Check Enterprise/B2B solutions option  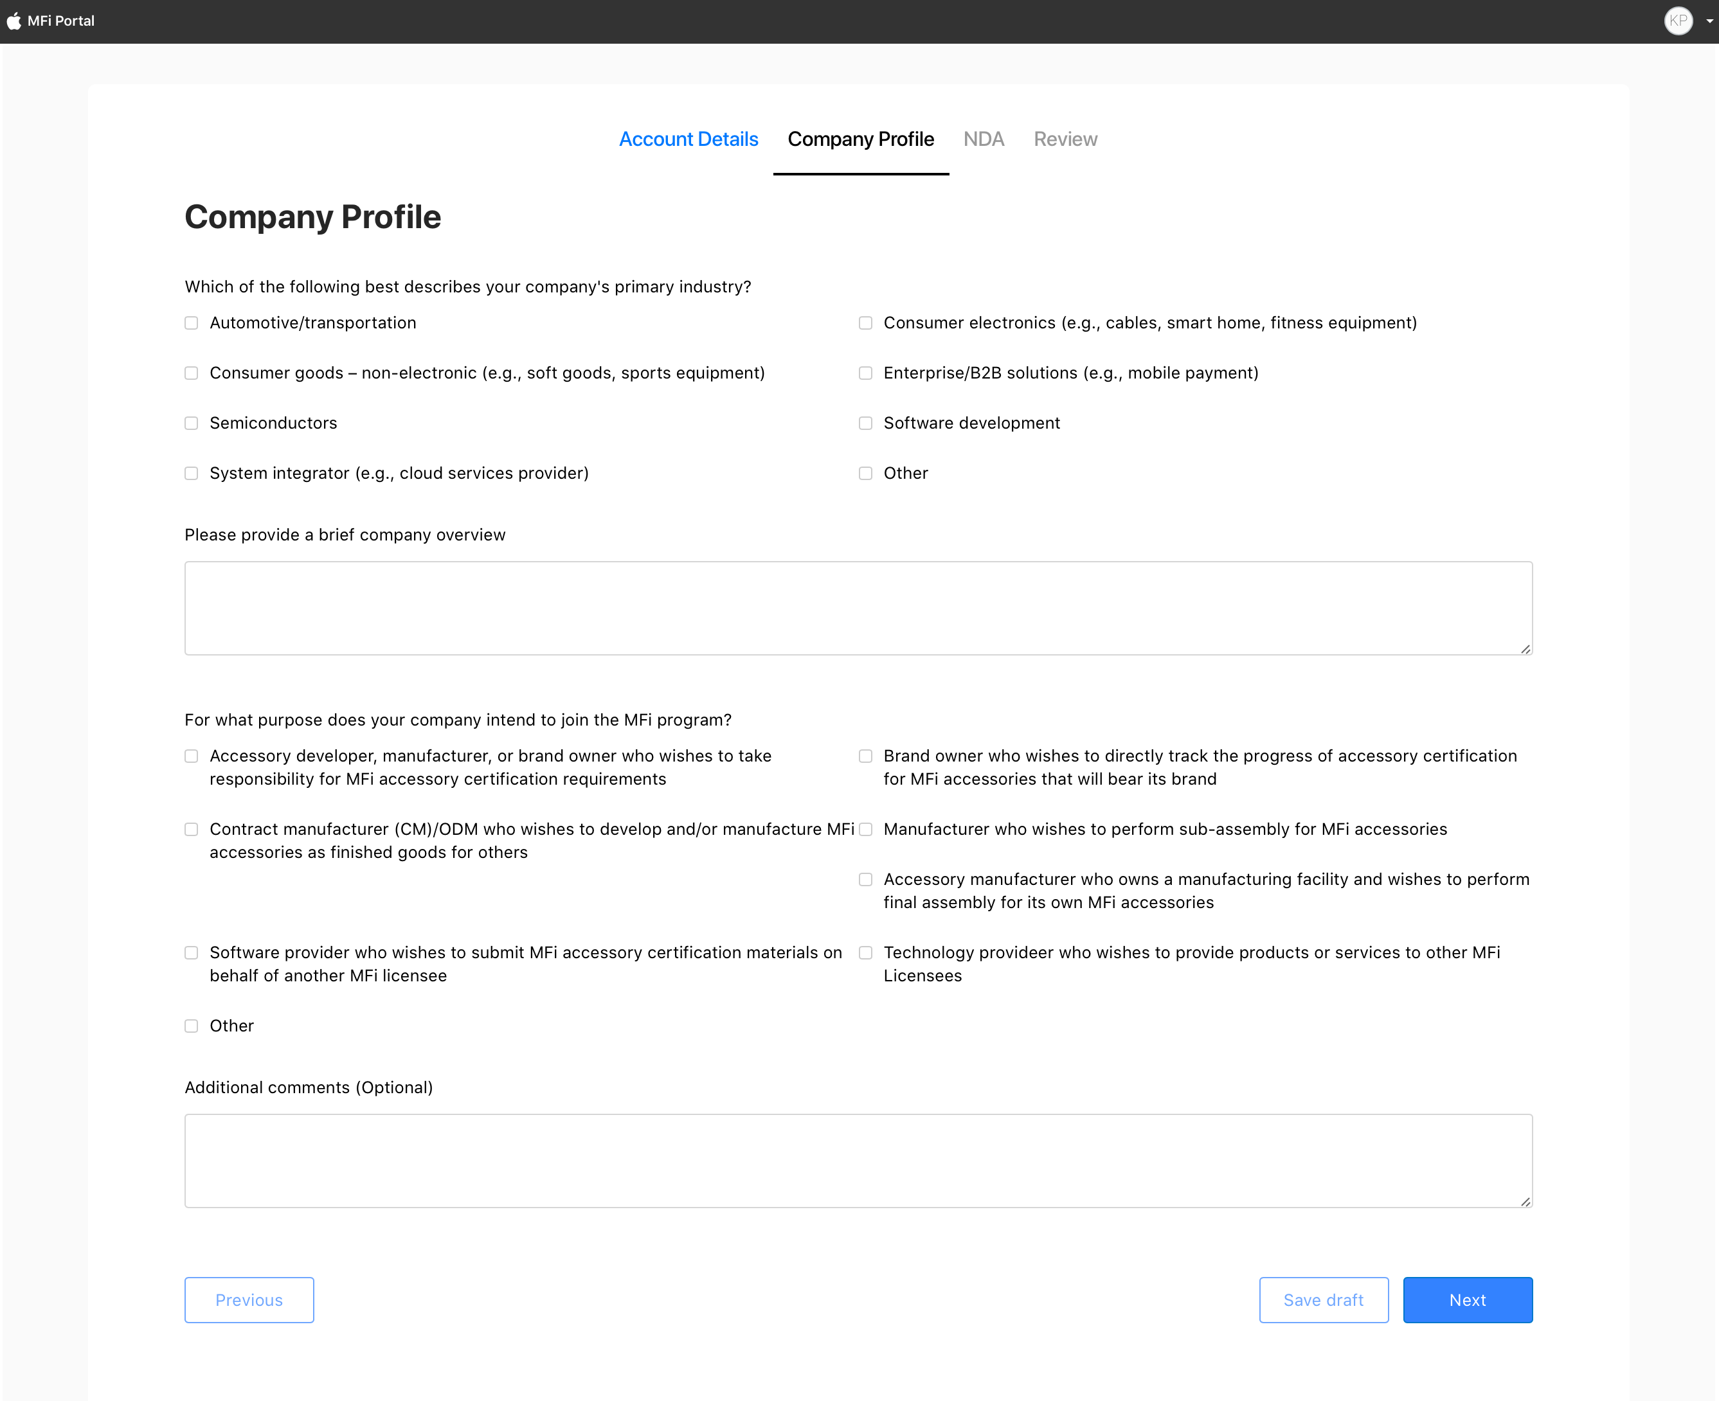pos(865,373)
